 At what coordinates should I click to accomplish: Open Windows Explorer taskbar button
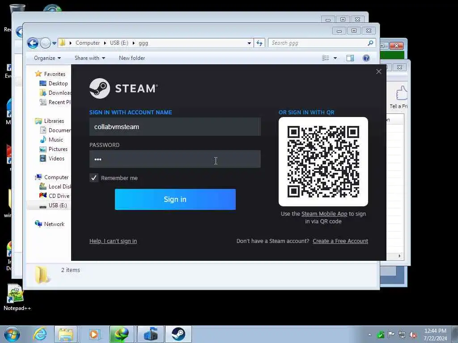click(x=66, y=334)
